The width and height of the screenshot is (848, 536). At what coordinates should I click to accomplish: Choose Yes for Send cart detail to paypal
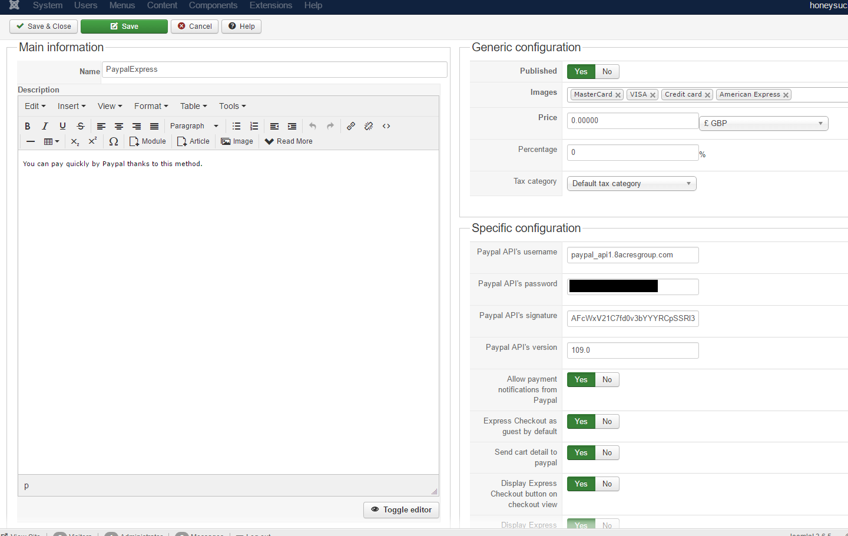point(581,453)
